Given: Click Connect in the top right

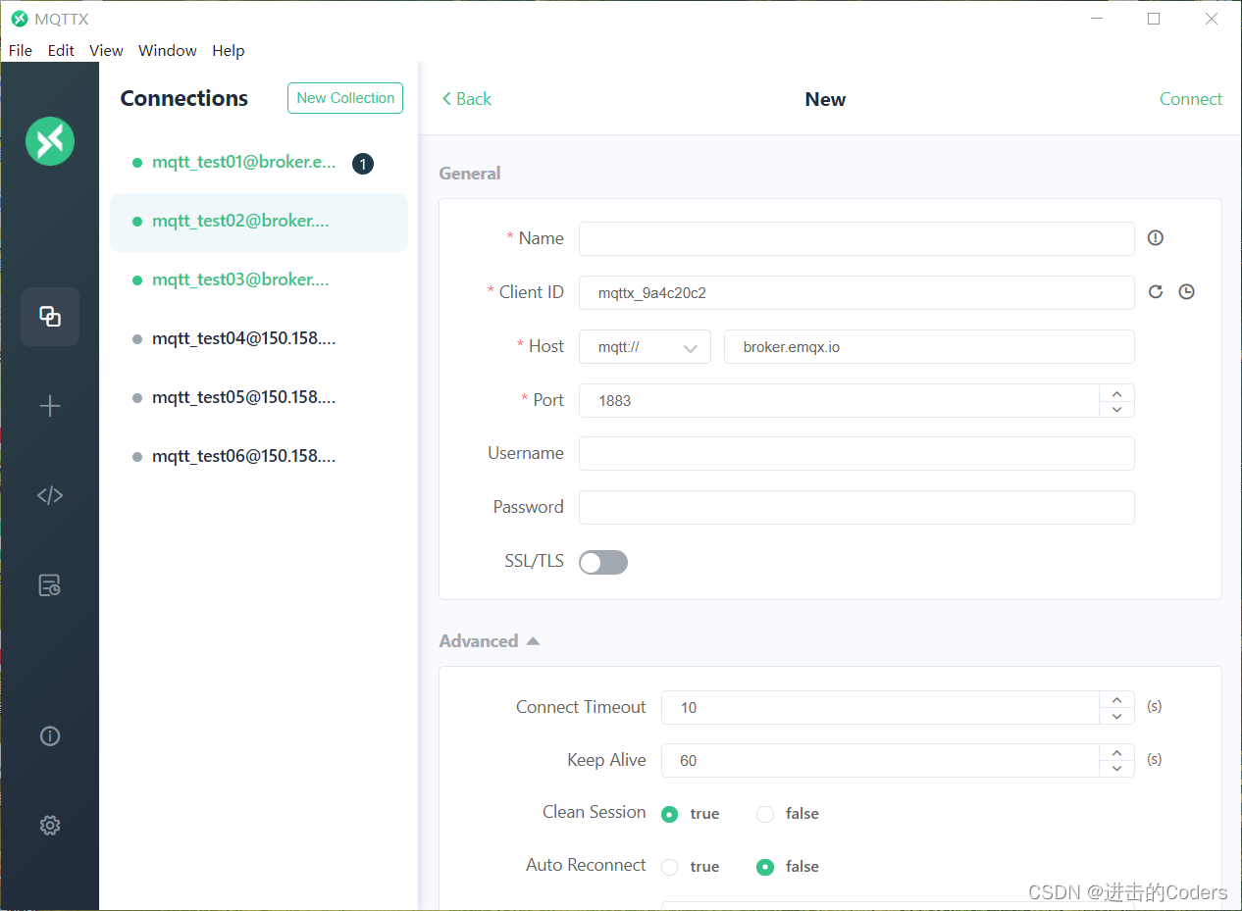Looking at the screenshot, I should click(x=1191, y=99).
